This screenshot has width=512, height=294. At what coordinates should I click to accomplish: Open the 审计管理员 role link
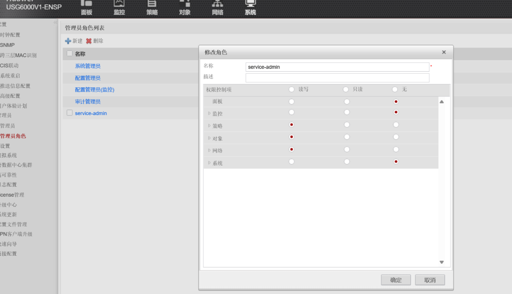pyautogui.click(x=88, y=102)
